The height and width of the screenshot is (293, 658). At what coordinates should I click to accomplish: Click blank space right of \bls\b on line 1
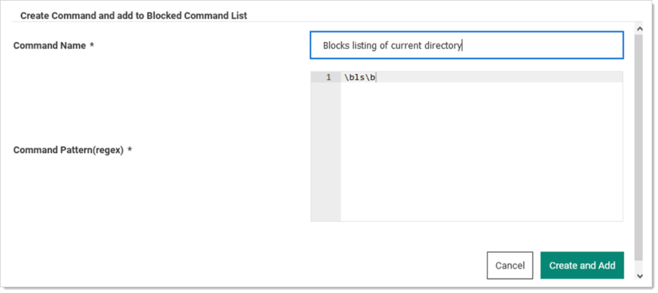[x=500, y=77]
